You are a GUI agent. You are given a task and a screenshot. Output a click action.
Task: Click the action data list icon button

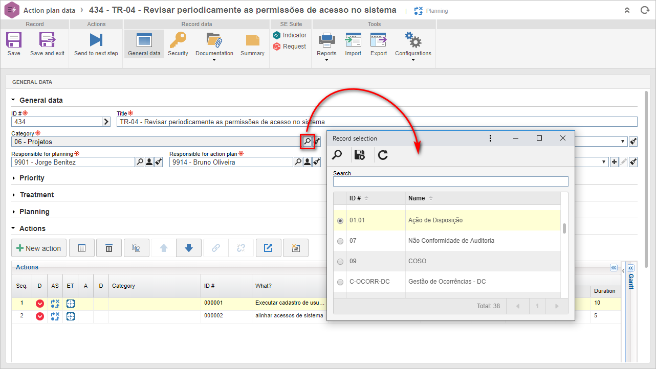pos(82,248)
